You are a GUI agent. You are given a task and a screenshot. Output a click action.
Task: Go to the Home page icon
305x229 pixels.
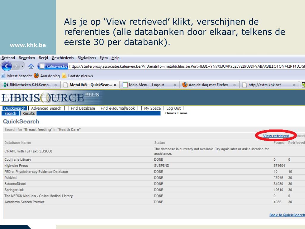pos(32,66)
